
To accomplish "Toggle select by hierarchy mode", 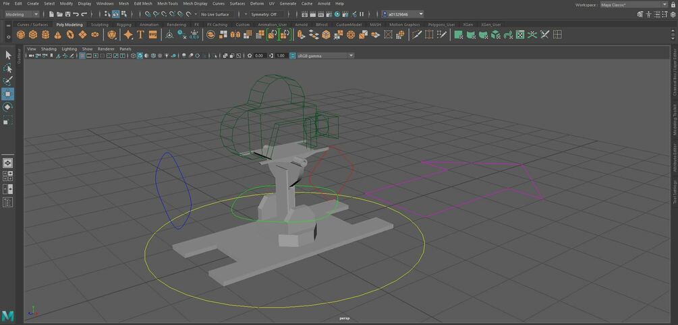I will click(108, 14).
